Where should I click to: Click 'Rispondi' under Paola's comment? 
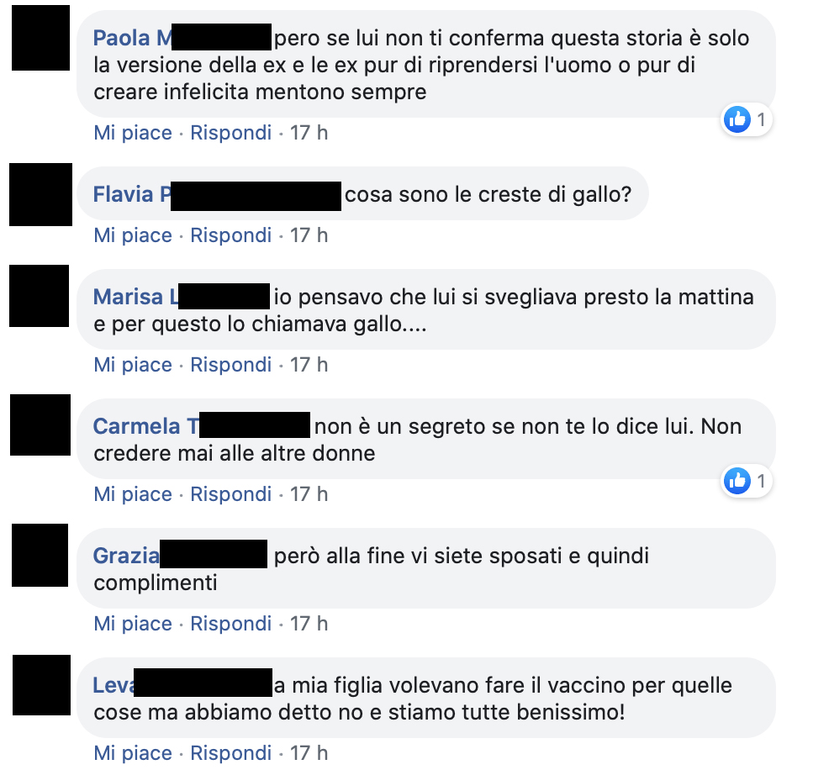[231, 133]
